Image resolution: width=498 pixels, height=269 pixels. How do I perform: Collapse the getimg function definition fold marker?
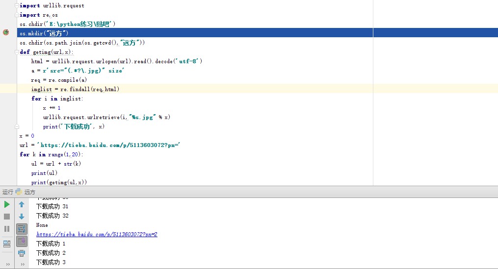coord(16,52)
